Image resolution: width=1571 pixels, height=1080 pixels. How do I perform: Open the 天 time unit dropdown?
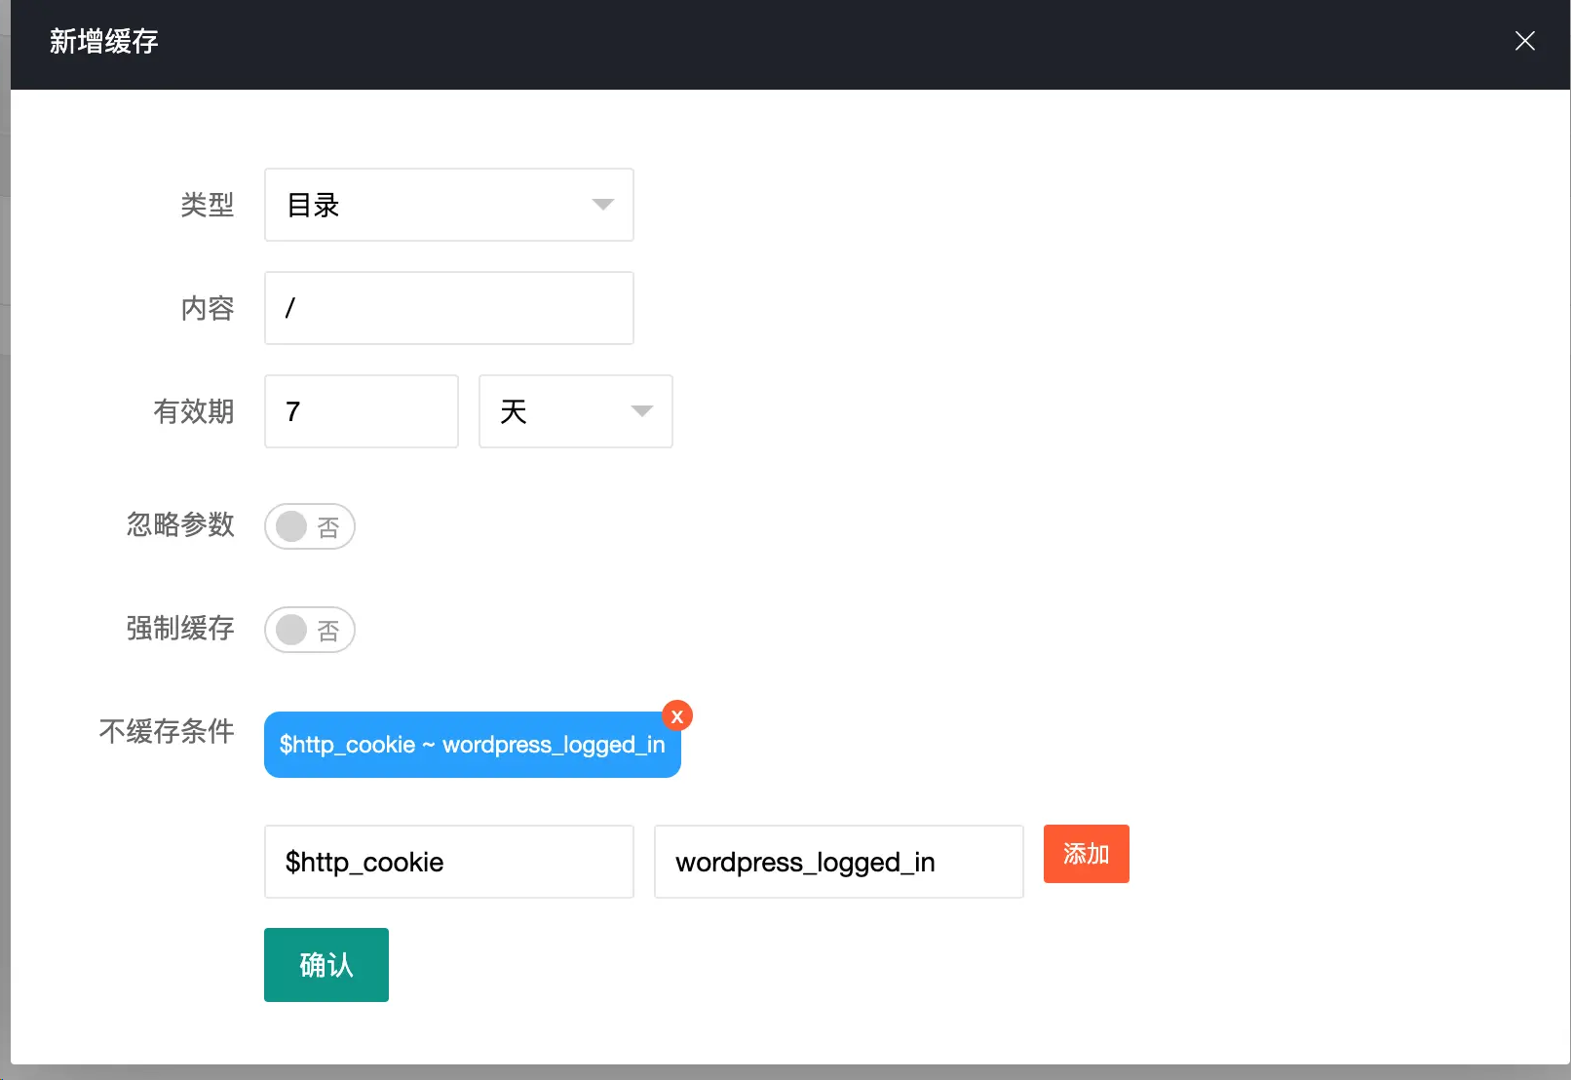(575, 411)
